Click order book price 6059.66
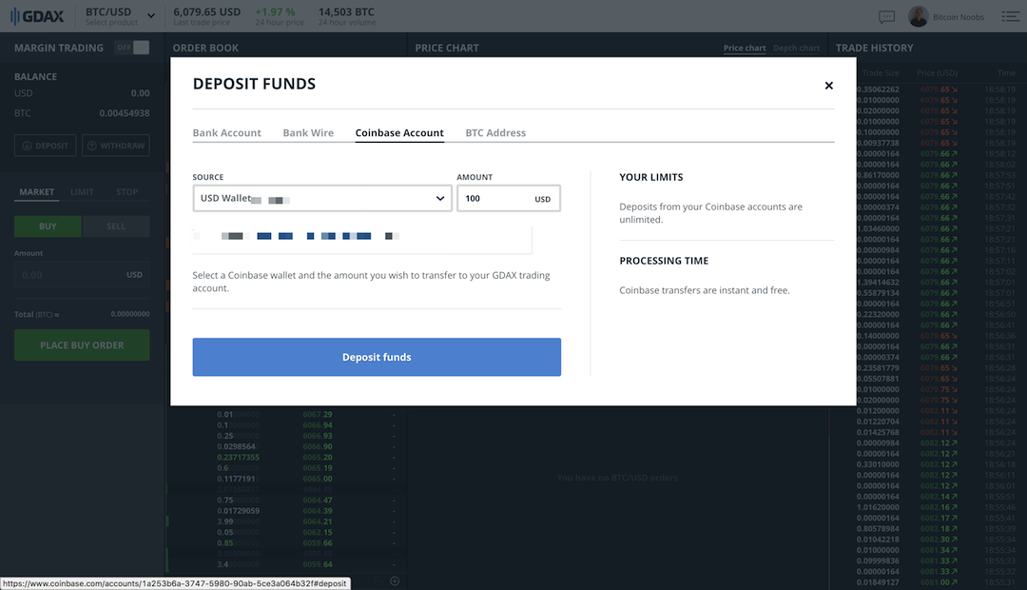Viewport: 1027px width, 590px height. click(318, 542)
